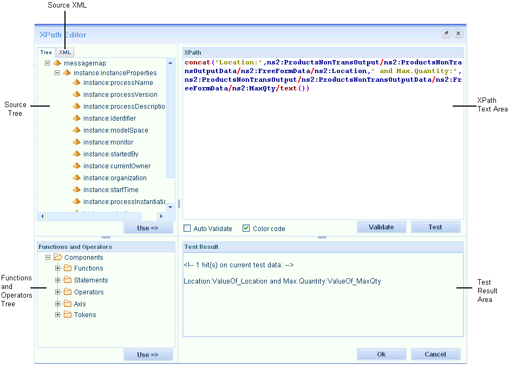Switch to the XML tab
Image resolution: width=509 pixels, height=368 pixels.
click(65, 52)
